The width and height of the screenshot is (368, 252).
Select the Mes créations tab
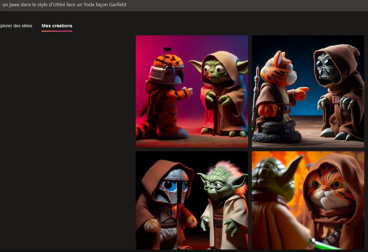coord(57,26)
